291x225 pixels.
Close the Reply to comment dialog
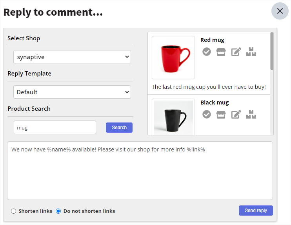pyautogui.click(x=280, y=11)
